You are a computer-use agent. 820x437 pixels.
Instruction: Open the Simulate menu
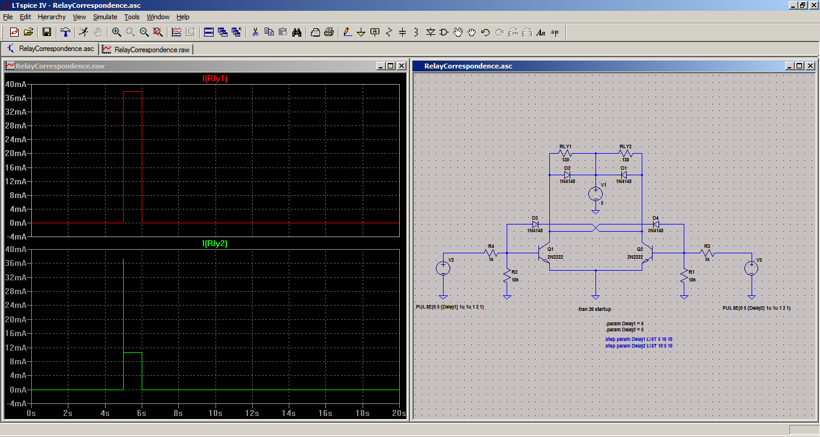pyautogui.click(x=105, y=17)
